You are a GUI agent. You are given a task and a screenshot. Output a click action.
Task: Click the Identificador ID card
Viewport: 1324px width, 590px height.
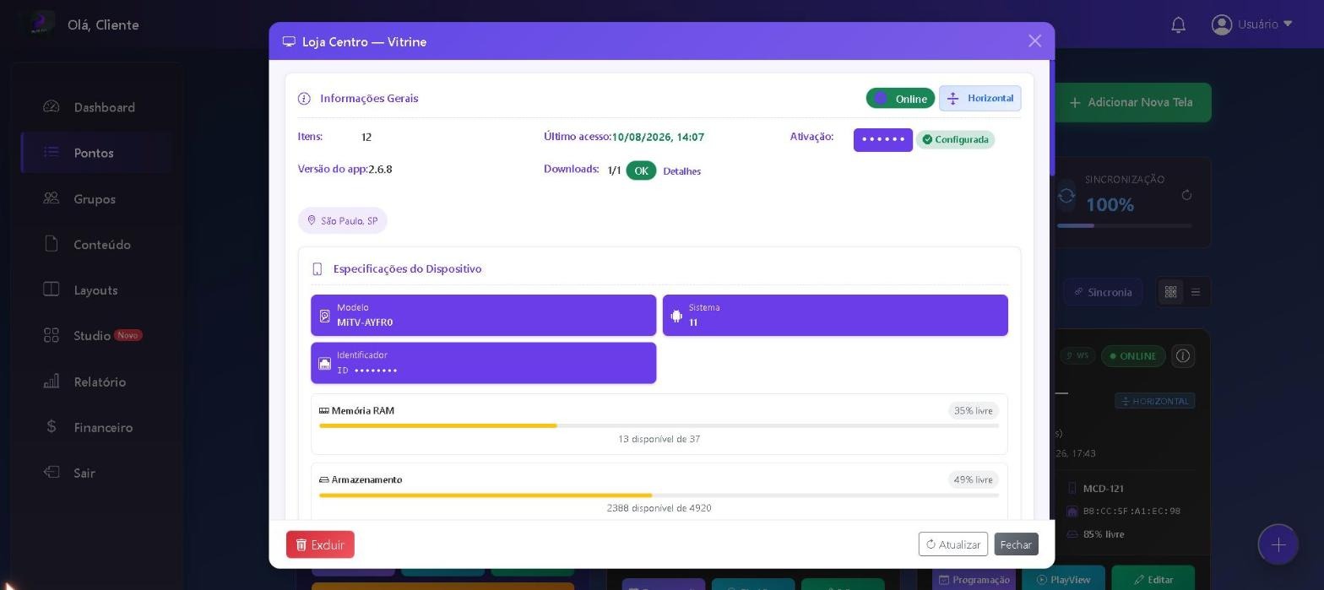coord(483,363)
